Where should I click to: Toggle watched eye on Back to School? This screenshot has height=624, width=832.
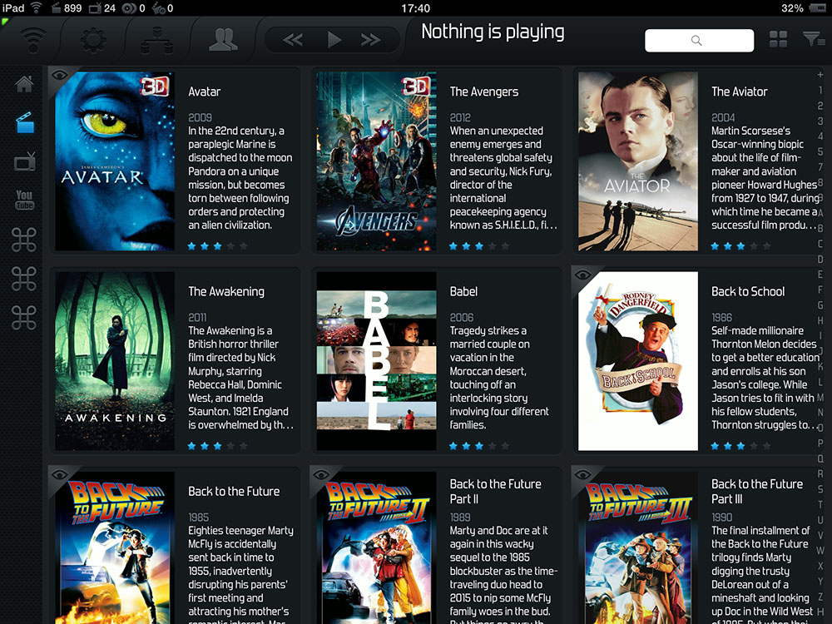coord(582,275)
